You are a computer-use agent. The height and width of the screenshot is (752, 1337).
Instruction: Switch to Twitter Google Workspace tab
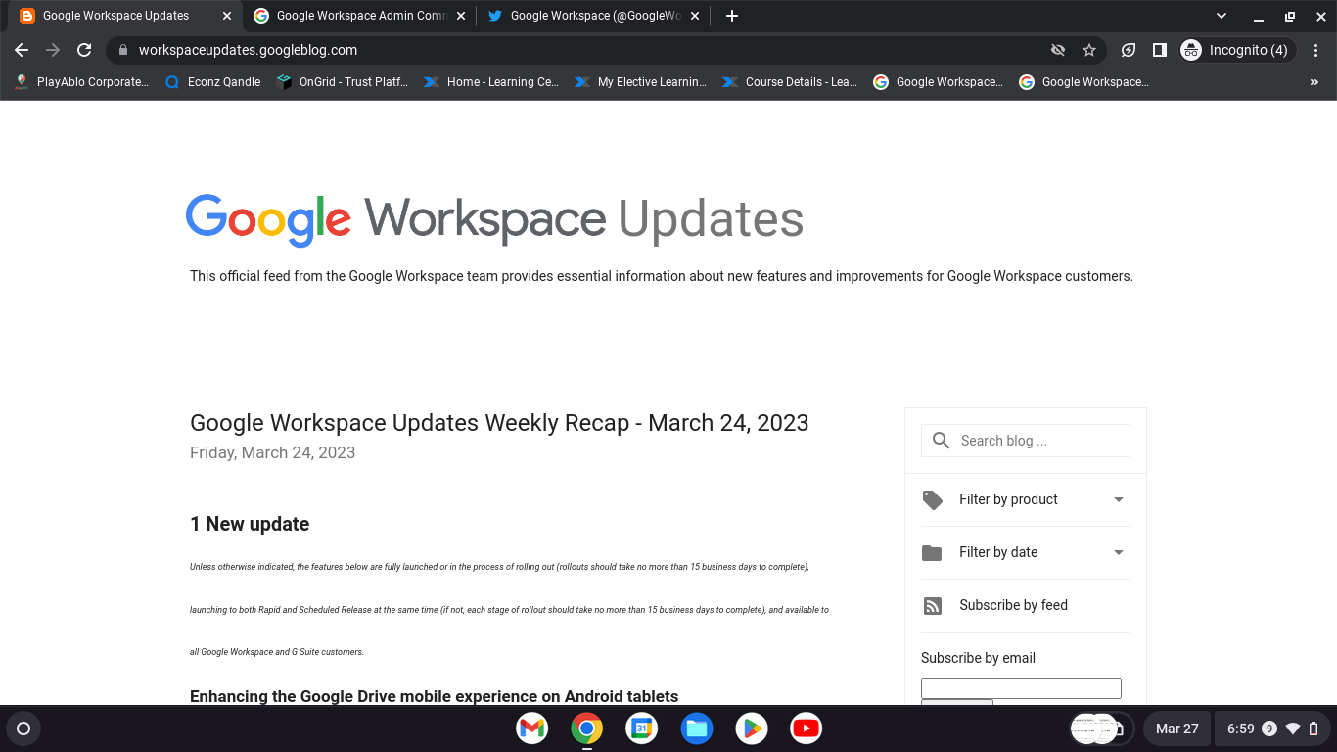[594, 16]
